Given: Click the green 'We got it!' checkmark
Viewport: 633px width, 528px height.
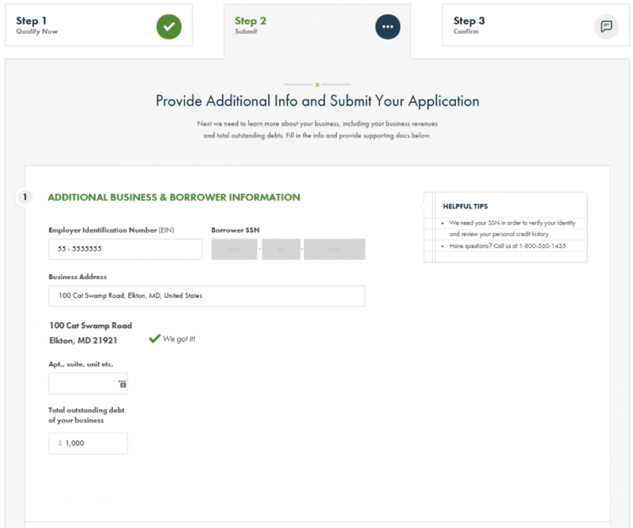Looking at the screenshot, I should 154,338.
